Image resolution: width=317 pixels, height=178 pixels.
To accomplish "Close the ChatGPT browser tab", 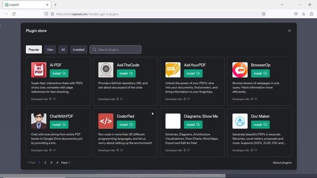I will [x=48, y=4].
